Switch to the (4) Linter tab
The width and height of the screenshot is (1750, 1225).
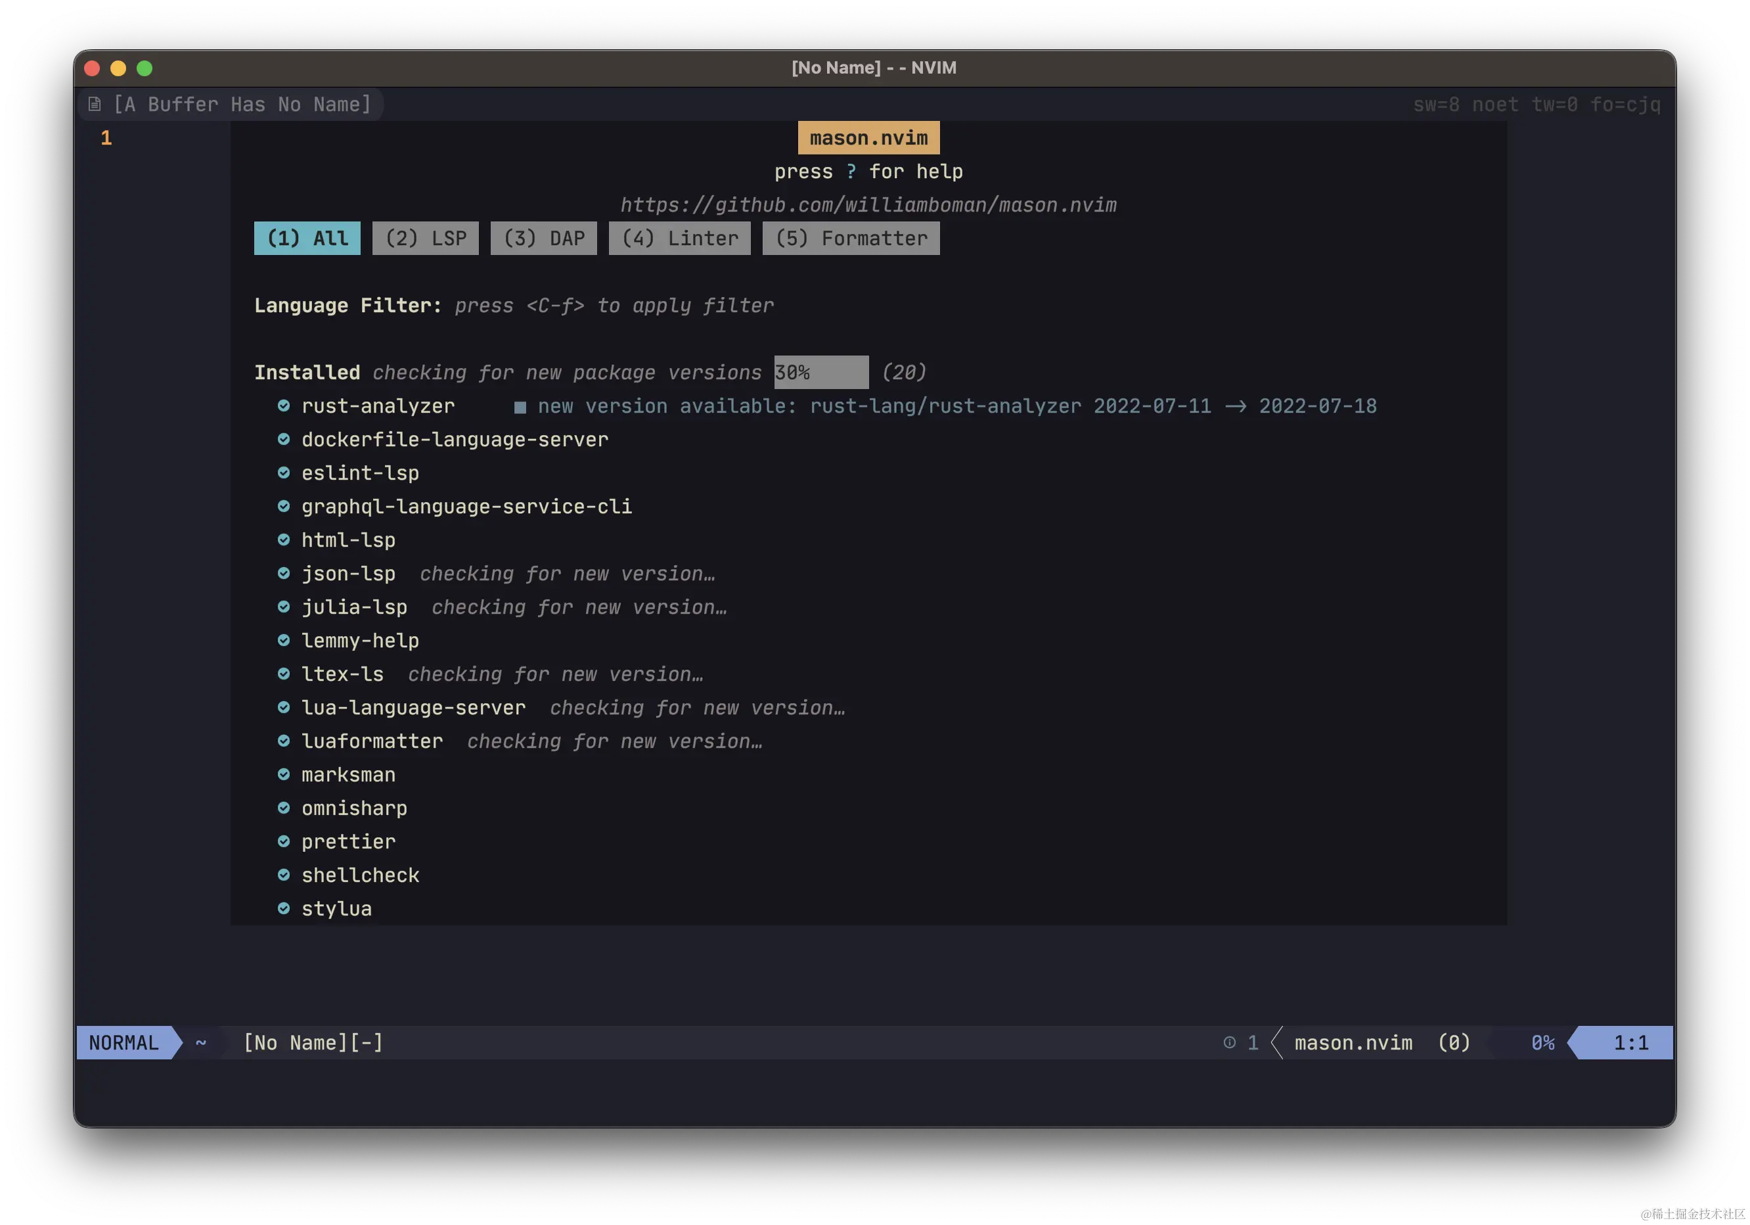679,239
